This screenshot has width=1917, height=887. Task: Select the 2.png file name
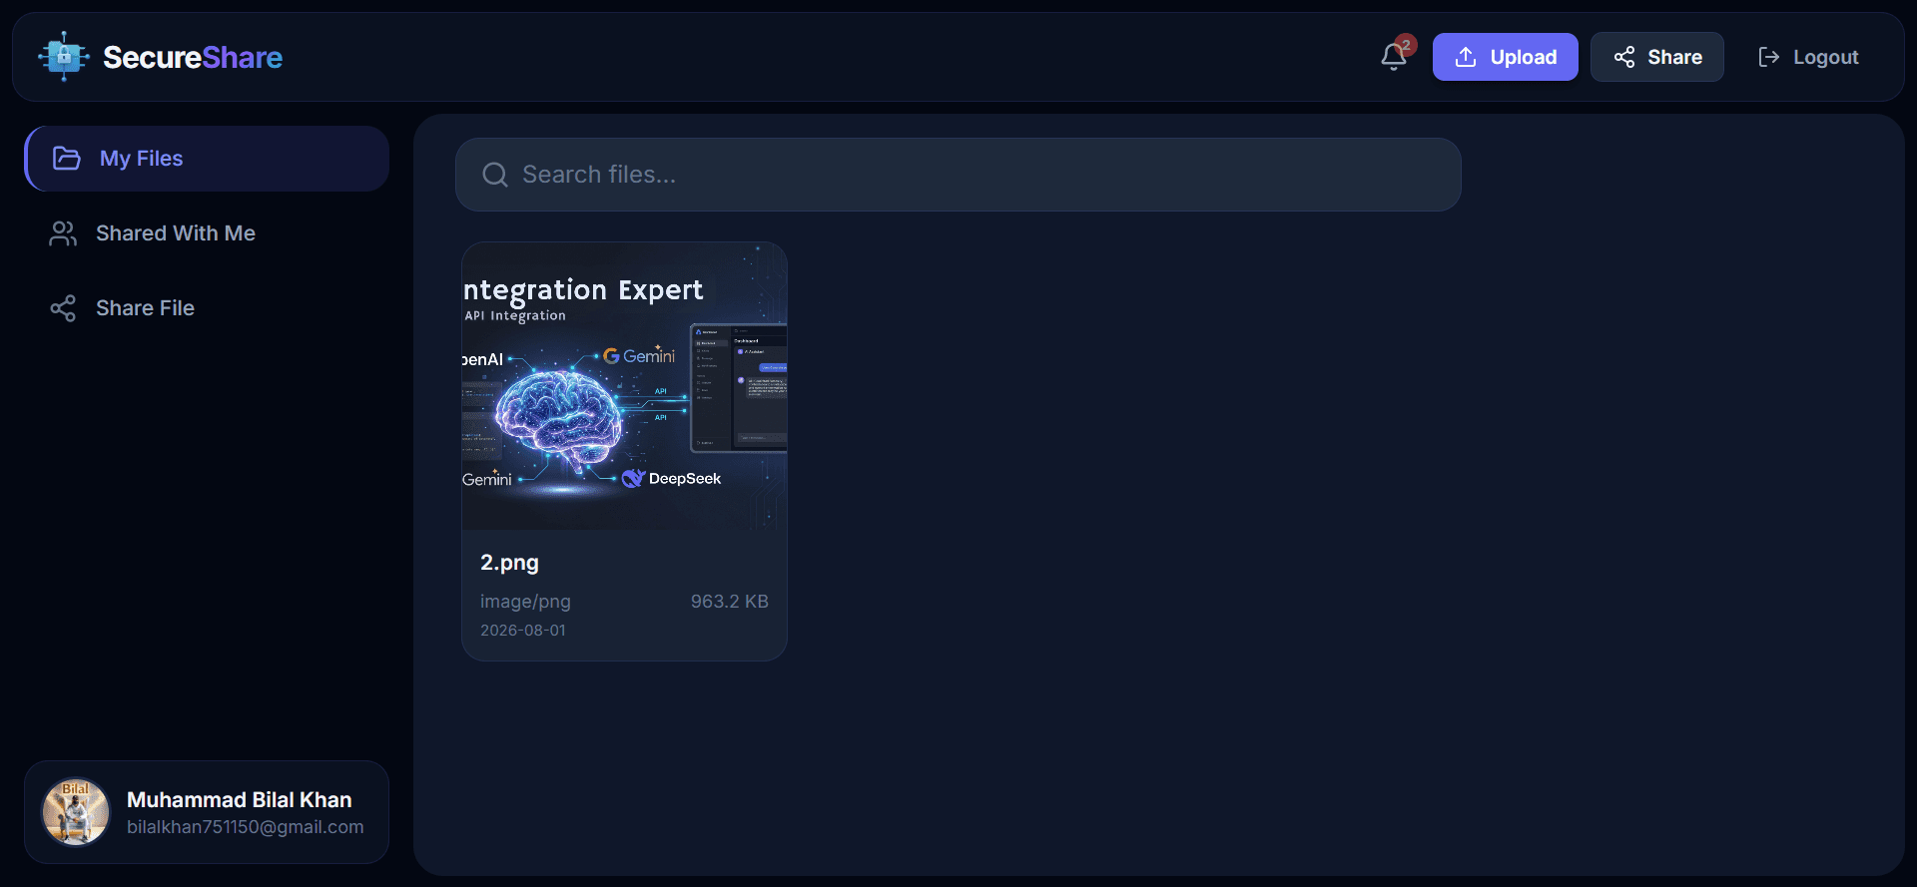pyautogui.click(x=509, y=563)
